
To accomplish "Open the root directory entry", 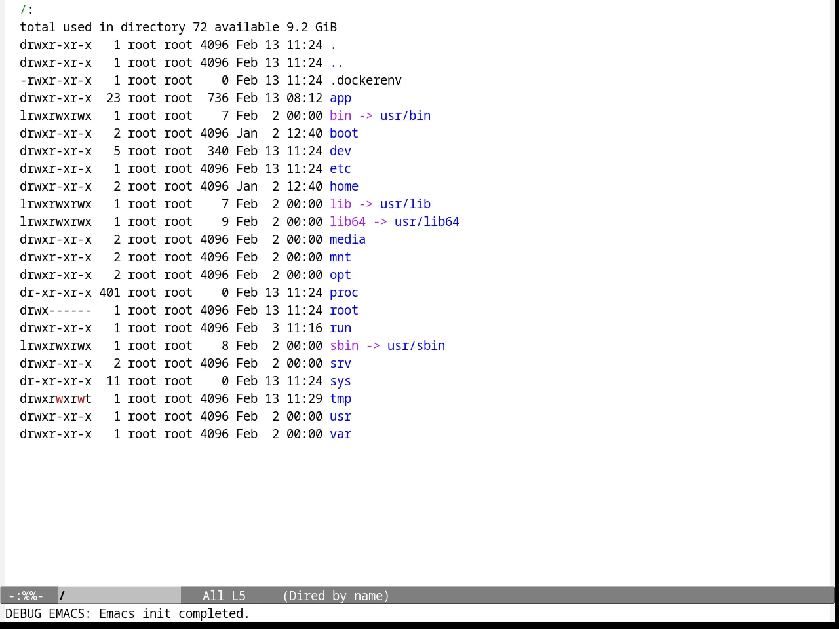I will coord(343,310).
